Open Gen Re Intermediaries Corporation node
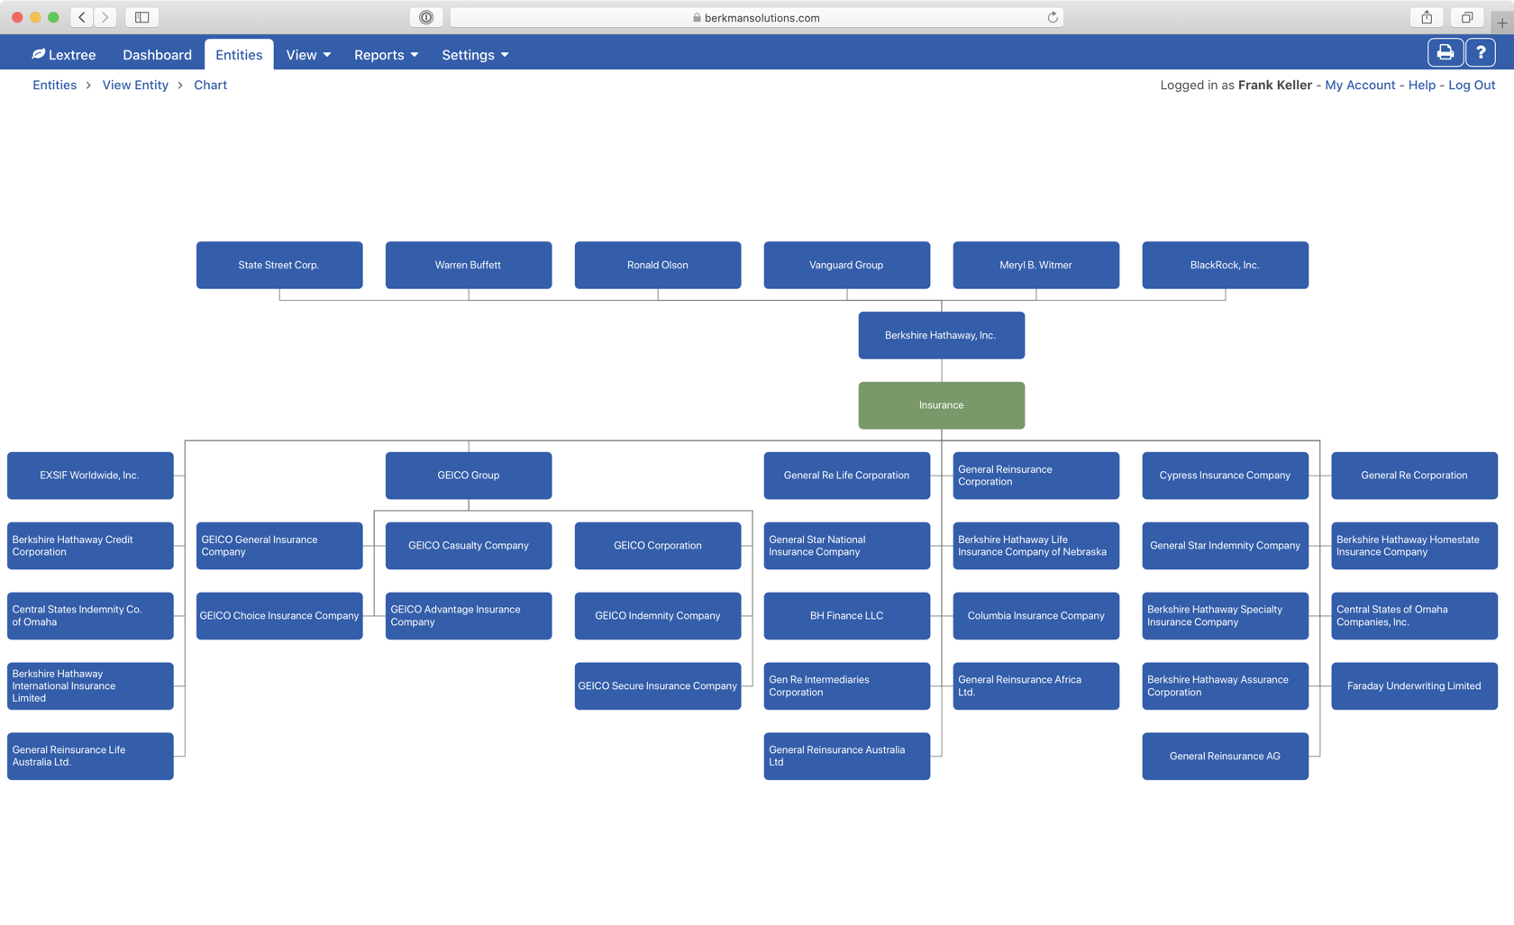This screenshot has height=925, width=1514. click(847, 686)
